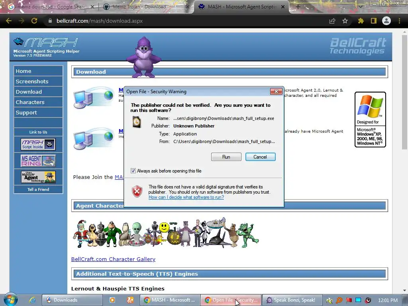
Task: Select the MASH Microsoft Agent Scripting tab
Action: tap(241, 7)
